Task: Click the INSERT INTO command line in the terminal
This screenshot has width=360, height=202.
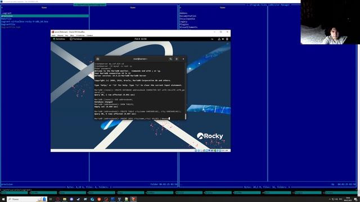Action: (x=132, y=118)
